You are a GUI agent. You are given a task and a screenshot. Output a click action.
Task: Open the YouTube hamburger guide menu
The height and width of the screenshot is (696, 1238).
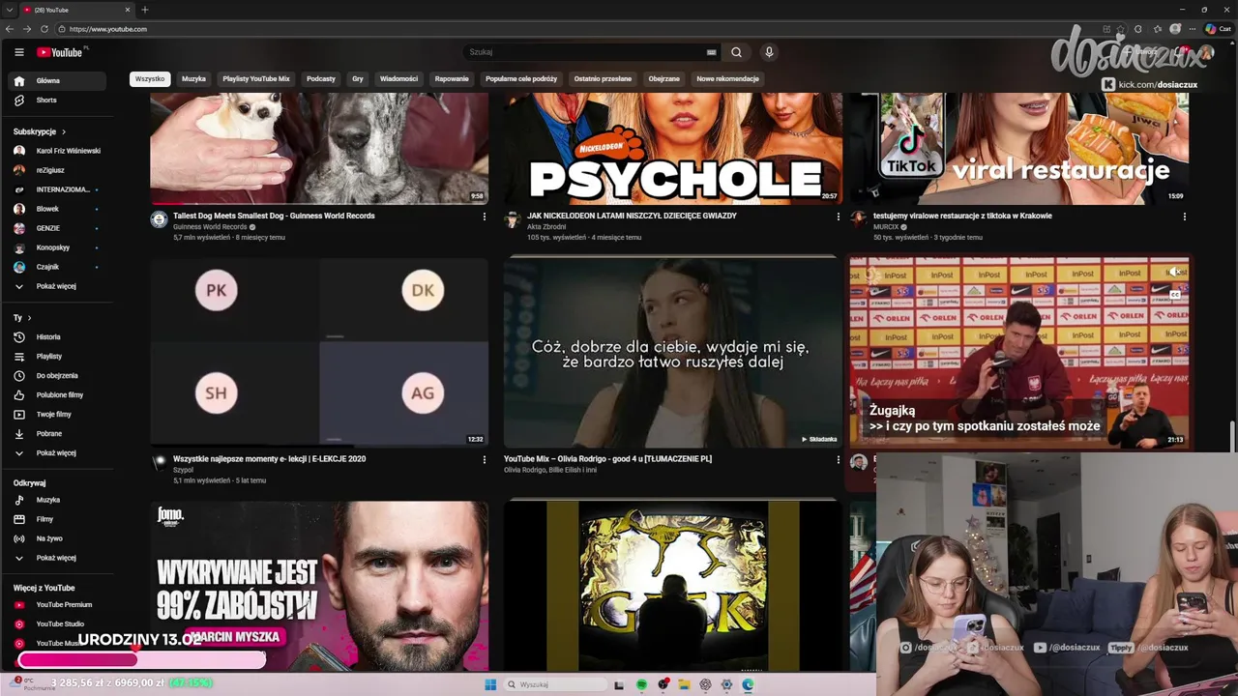tap(18, 52)
